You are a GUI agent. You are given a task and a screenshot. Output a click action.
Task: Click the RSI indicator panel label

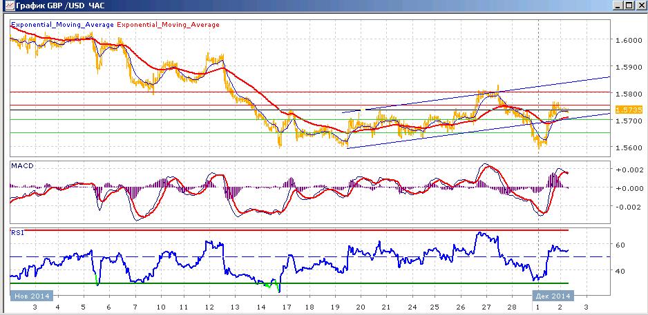pyautogui.click(x=17, y=233)
